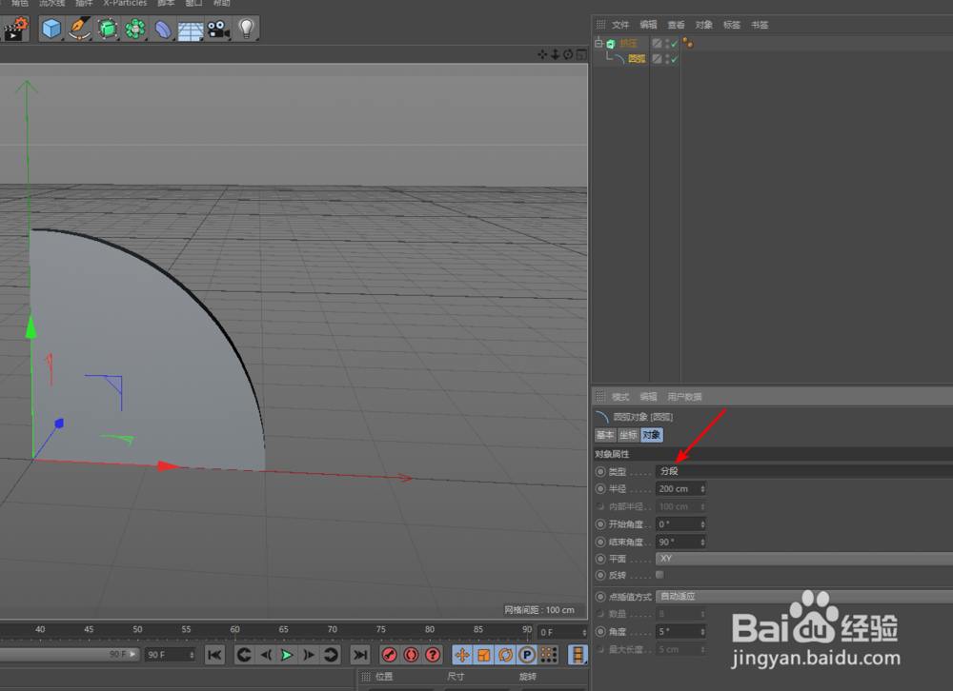Toggle visibility dots for Arc object
Screen dimensions: 953x691
point(667,58)
